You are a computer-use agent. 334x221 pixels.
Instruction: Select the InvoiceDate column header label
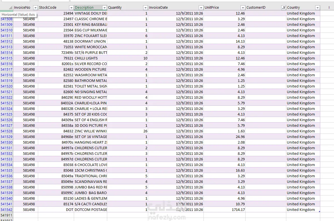point(158,8)
